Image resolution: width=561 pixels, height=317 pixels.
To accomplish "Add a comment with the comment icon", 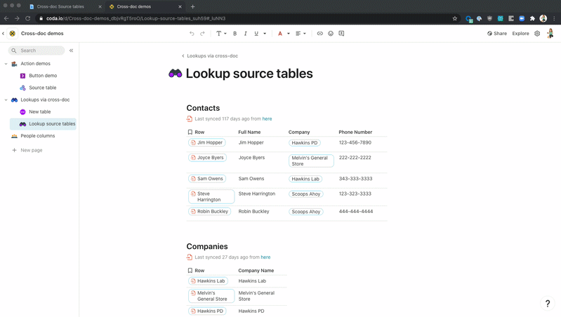I will click(341, 34).
